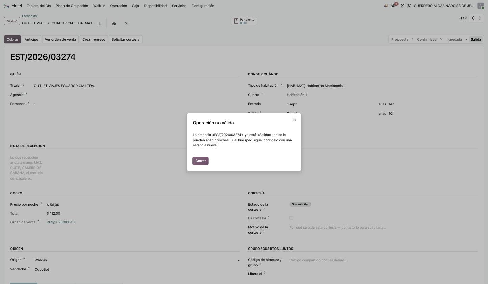The width and height of the screenshot is (488, 284).
Task: Open the AI assistant icon
Action: 386,6
